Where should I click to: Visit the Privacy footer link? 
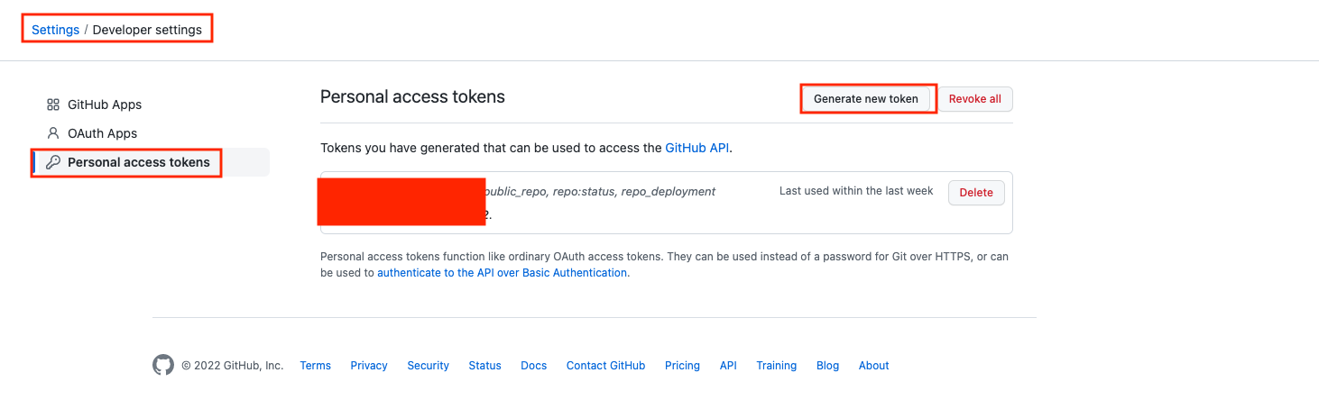point(369,366)
